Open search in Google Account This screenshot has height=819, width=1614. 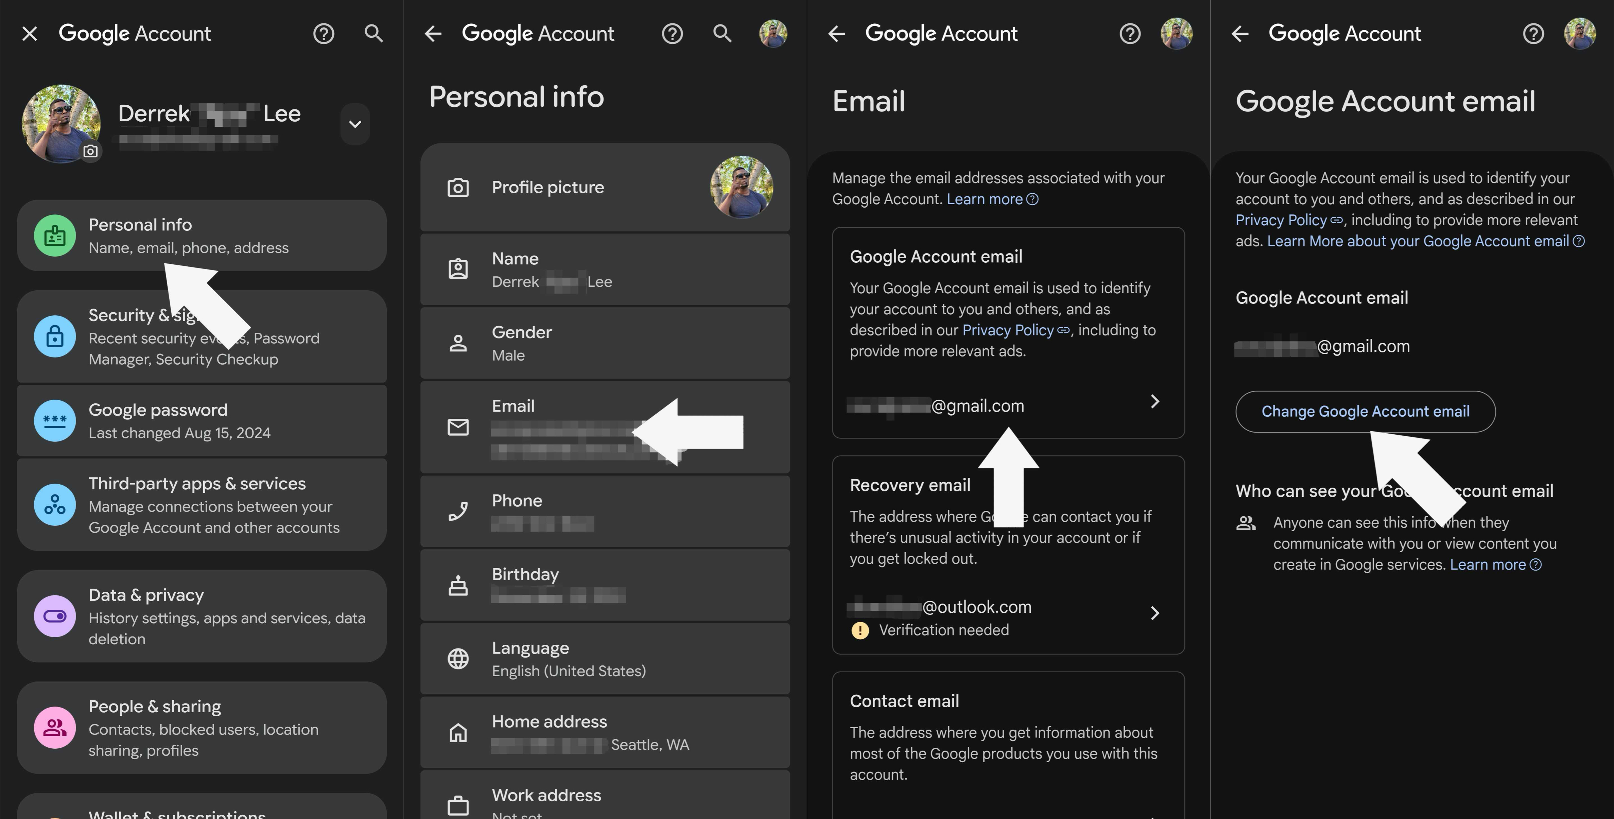[x=374, y=33]
